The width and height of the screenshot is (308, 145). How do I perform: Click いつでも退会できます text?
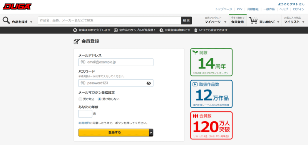tap(213, 30)
